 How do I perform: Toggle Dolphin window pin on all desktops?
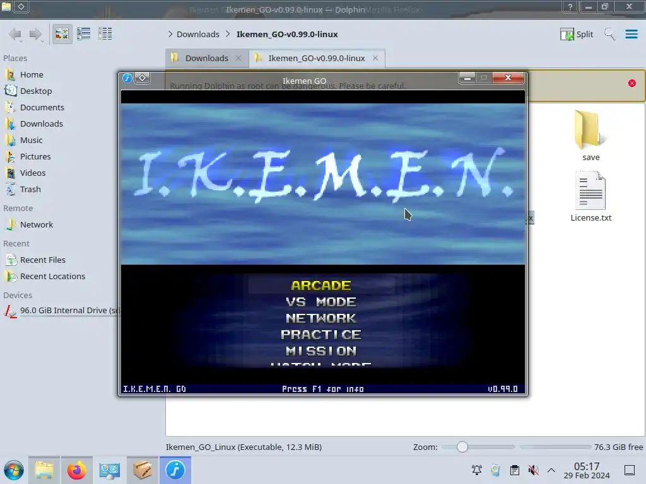(x=21, y=6)
